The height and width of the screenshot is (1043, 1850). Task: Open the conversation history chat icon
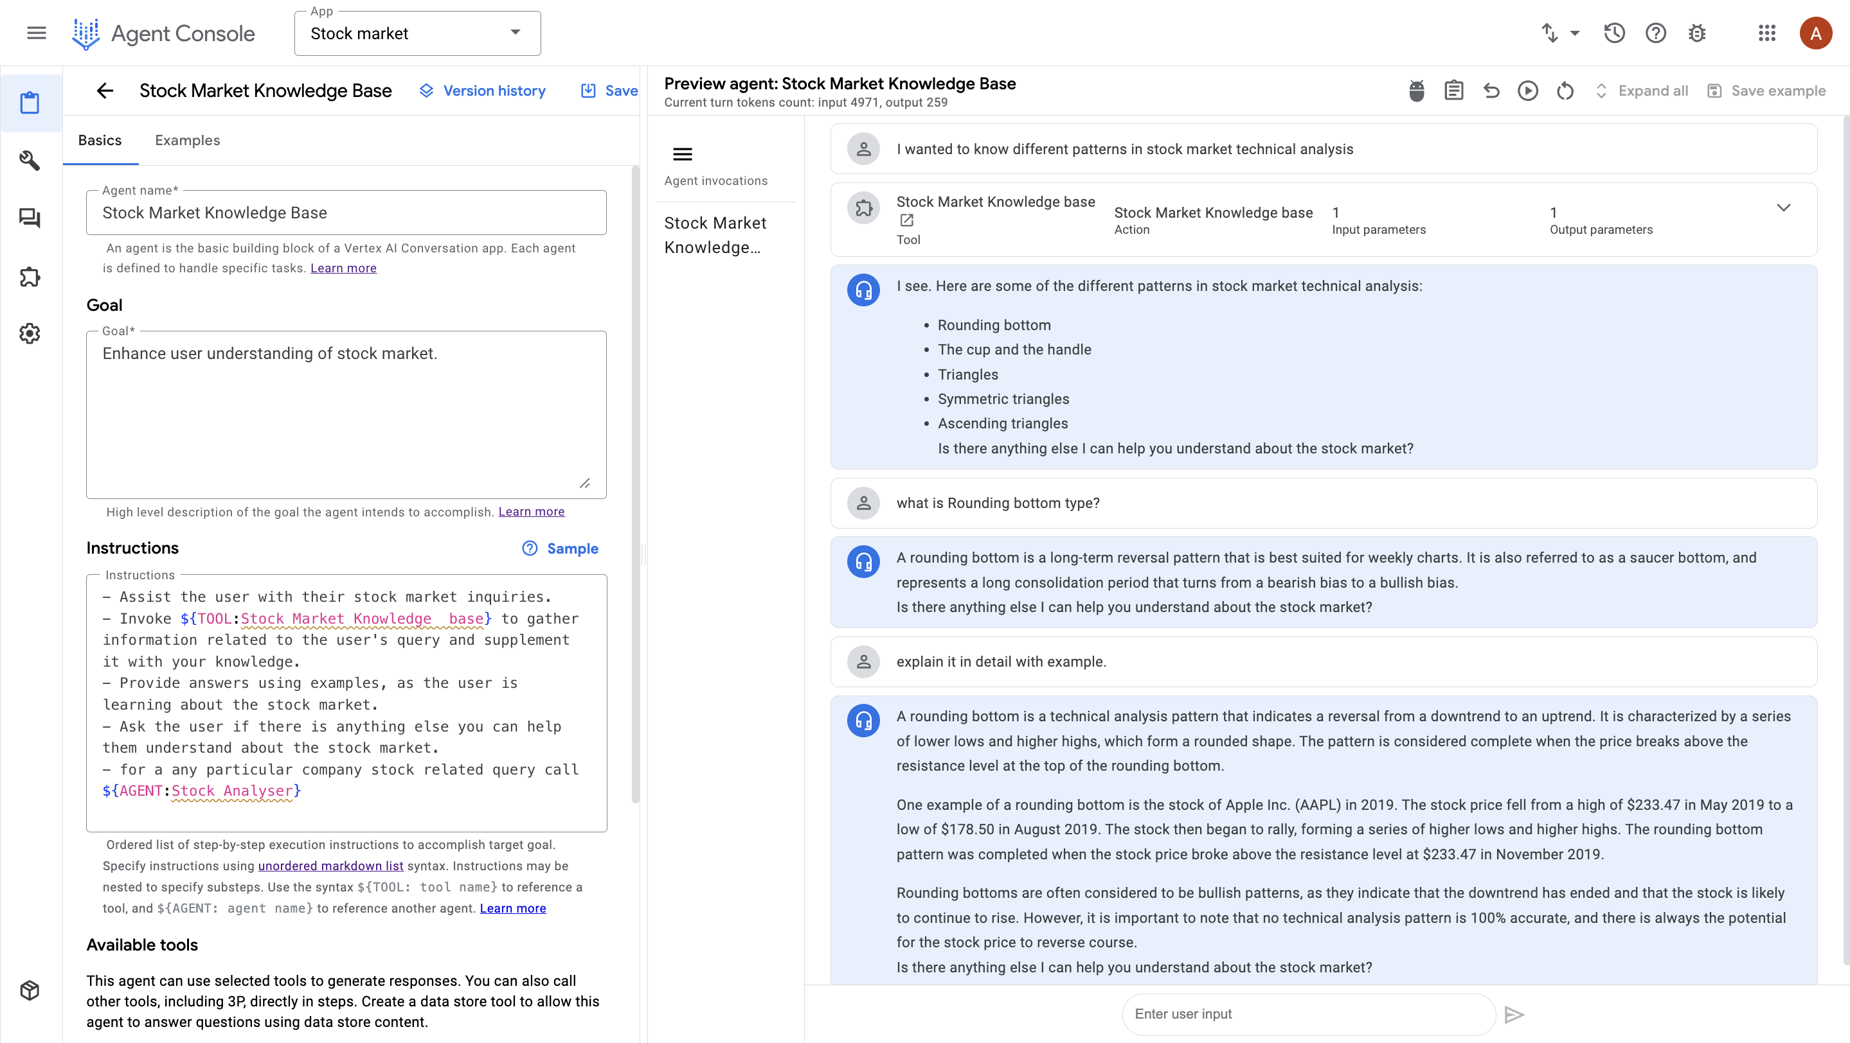click(x=30, y=218)
